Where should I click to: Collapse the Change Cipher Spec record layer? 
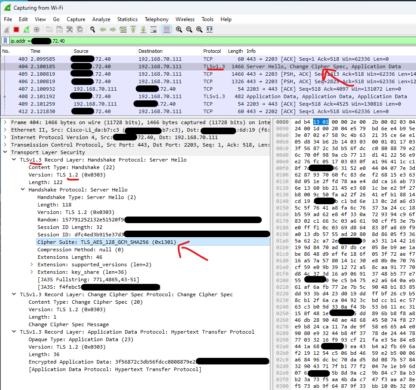(x=14, y=294)
